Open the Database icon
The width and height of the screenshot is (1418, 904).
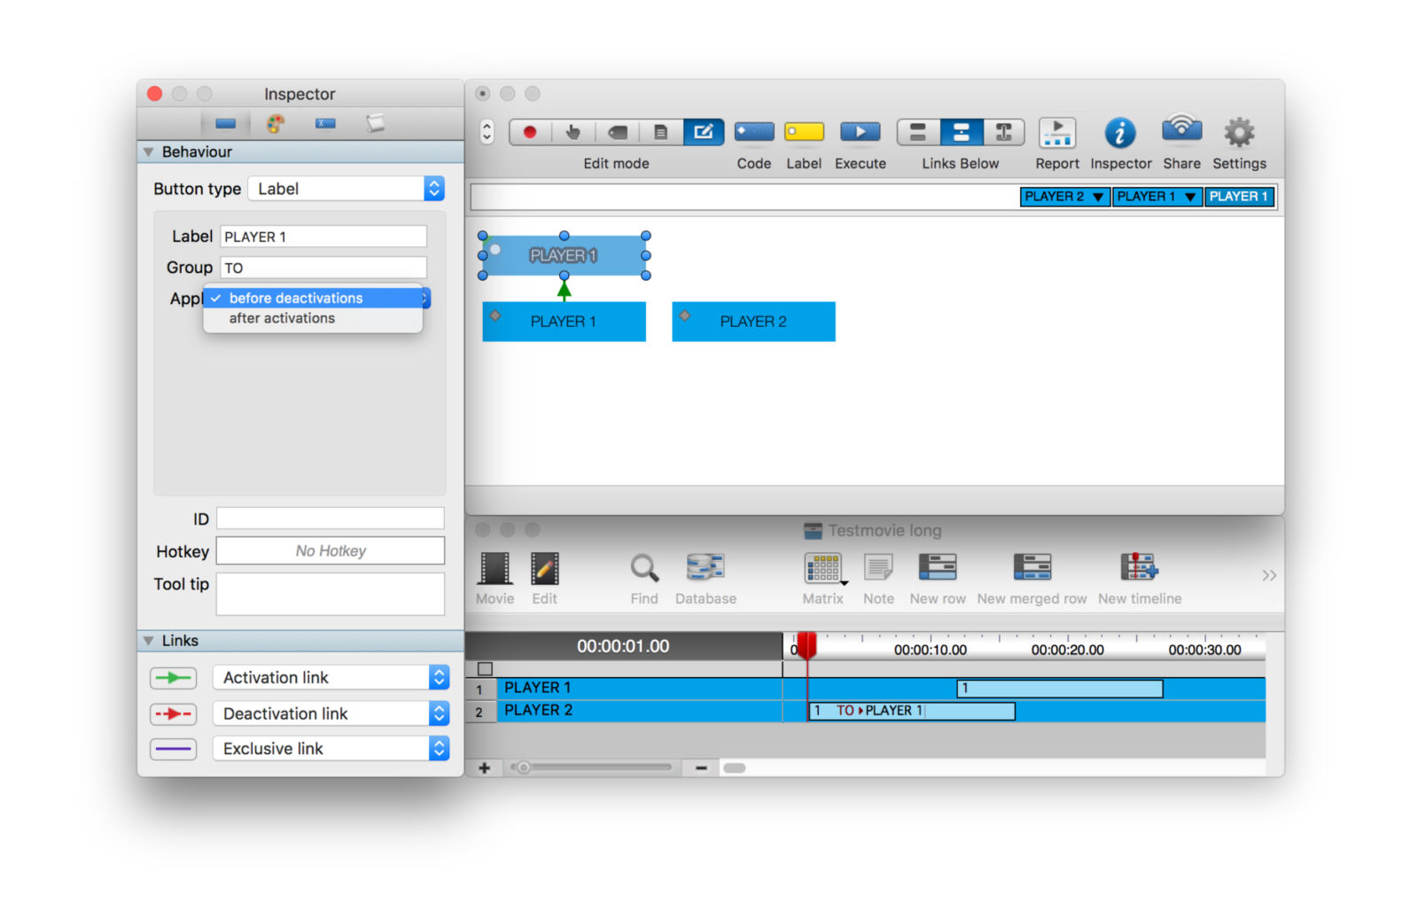[x=705, y=567]
